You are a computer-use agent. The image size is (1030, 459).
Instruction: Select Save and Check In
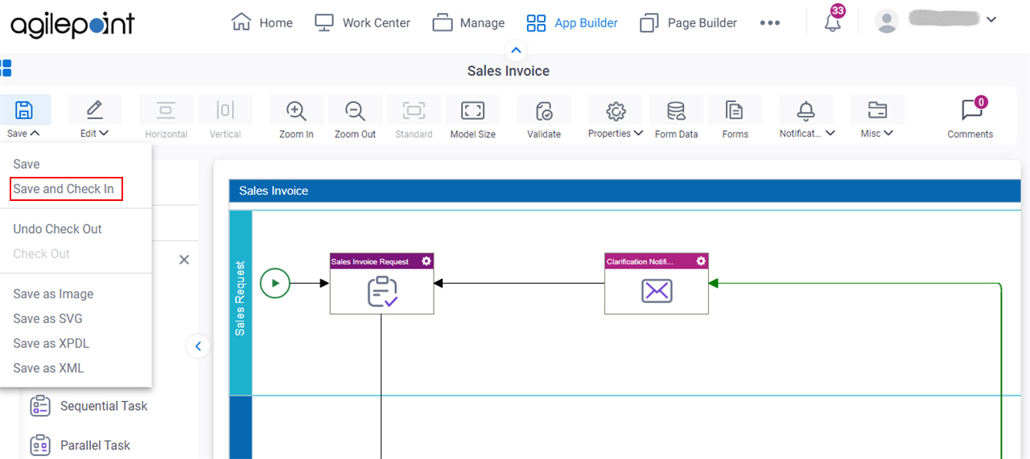[x=64, y=189]
